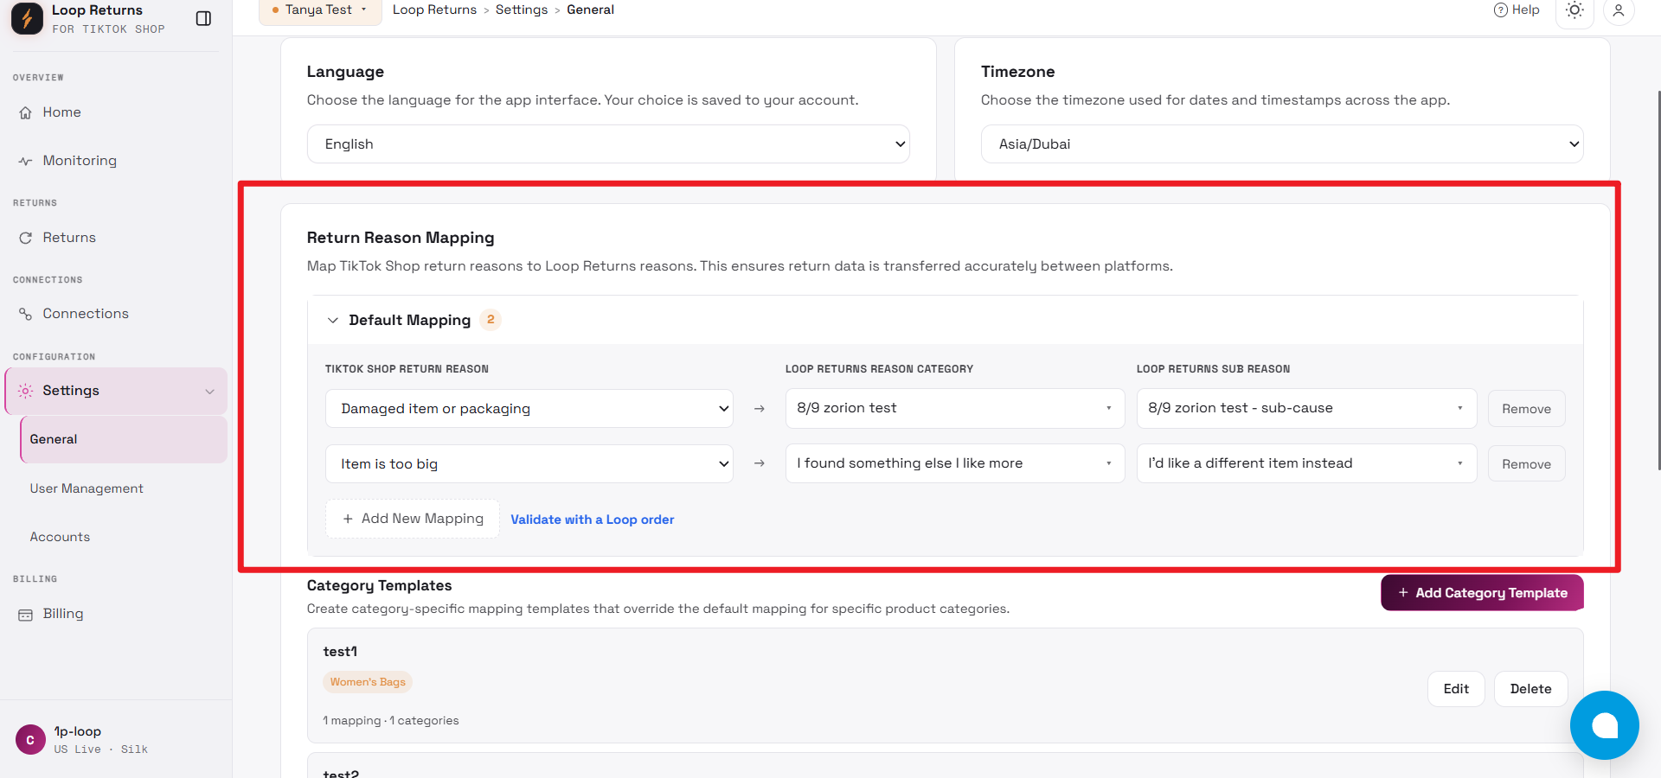Open the Damaged item or packaging dropdown
Image resolution: width=1661 pixels, height=778 pixels.
[x=529, y=409]
